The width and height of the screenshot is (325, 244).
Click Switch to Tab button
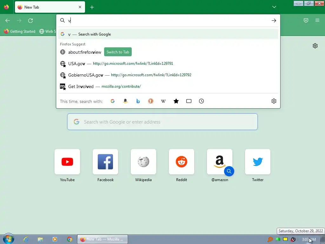click(118, 52)
